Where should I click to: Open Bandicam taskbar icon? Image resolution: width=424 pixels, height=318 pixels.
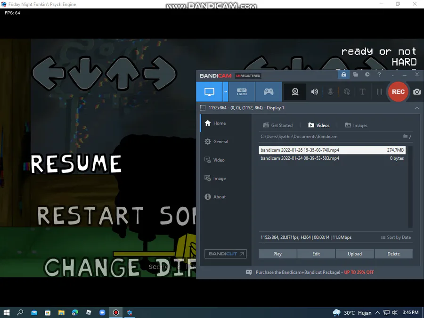pos(116,313)
